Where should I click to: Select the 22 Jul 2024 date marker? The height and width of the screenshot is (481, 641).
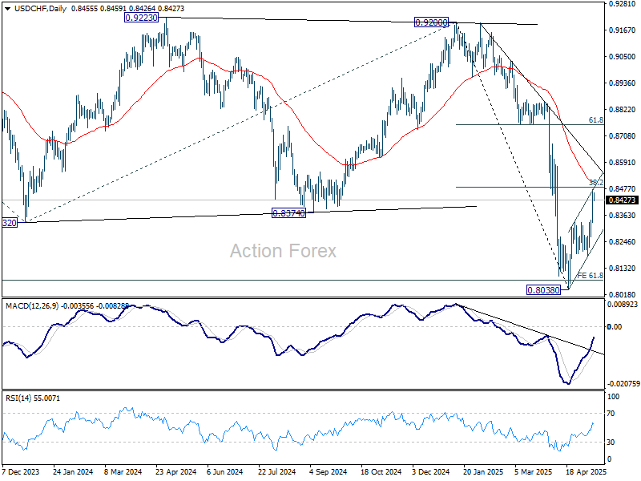tap(278, 473)
